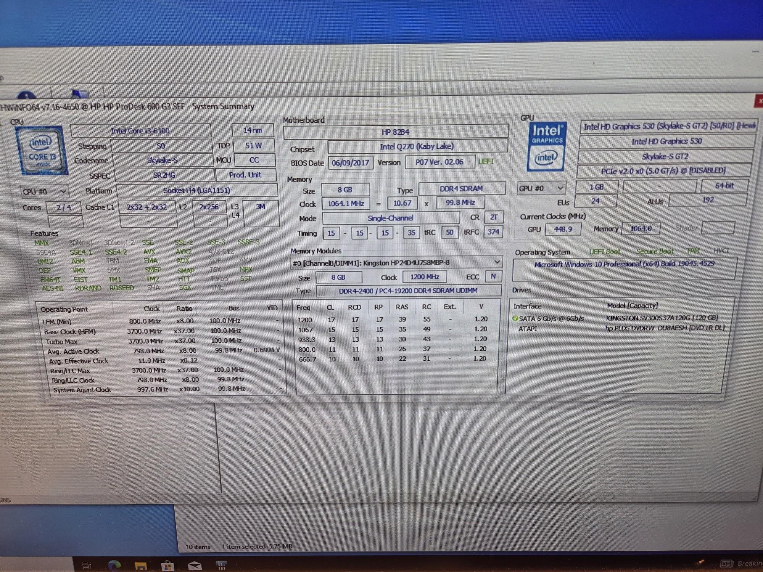Viewport: 763px width, 572px height.
Task: Click the Intel Core i3-6100 name field
Action: (x=140, y=131)
